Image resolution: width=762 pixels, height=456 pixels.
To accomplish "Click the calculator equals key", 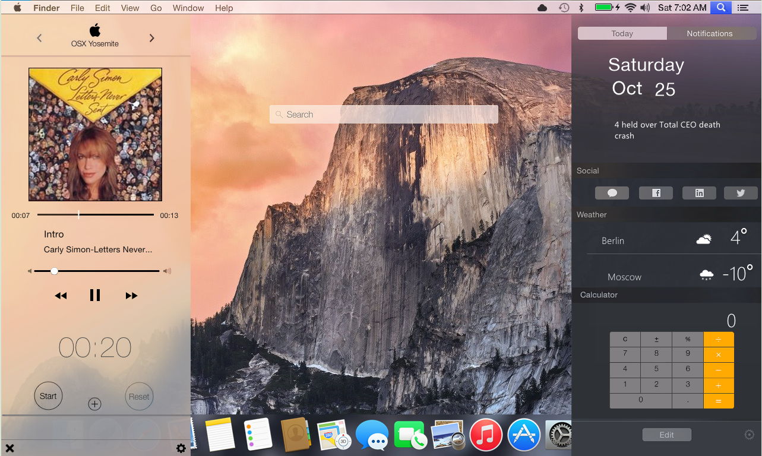I will click(x=719, y=401).
